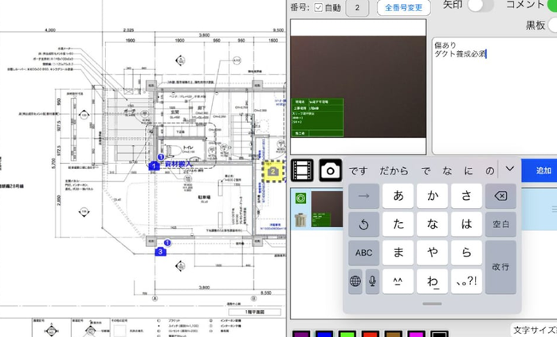Viewport: 557px width, 337px height.
Task: Pick the red color swatch
Action: coord(371,334)
